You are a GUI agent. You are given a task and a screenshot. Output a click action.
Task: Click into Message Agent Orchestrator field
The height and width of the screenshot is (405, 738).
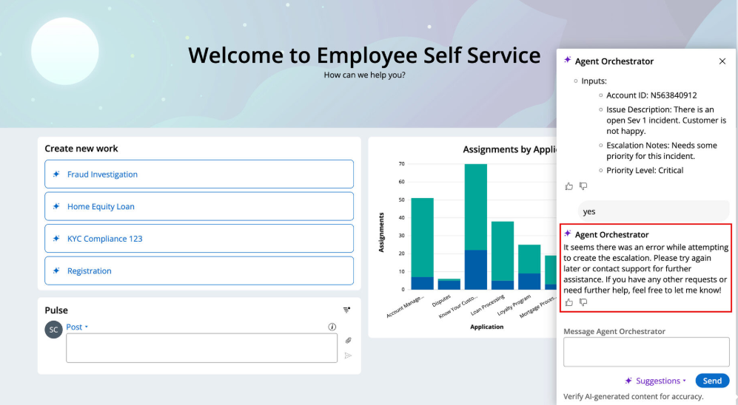tap(646, 352)
